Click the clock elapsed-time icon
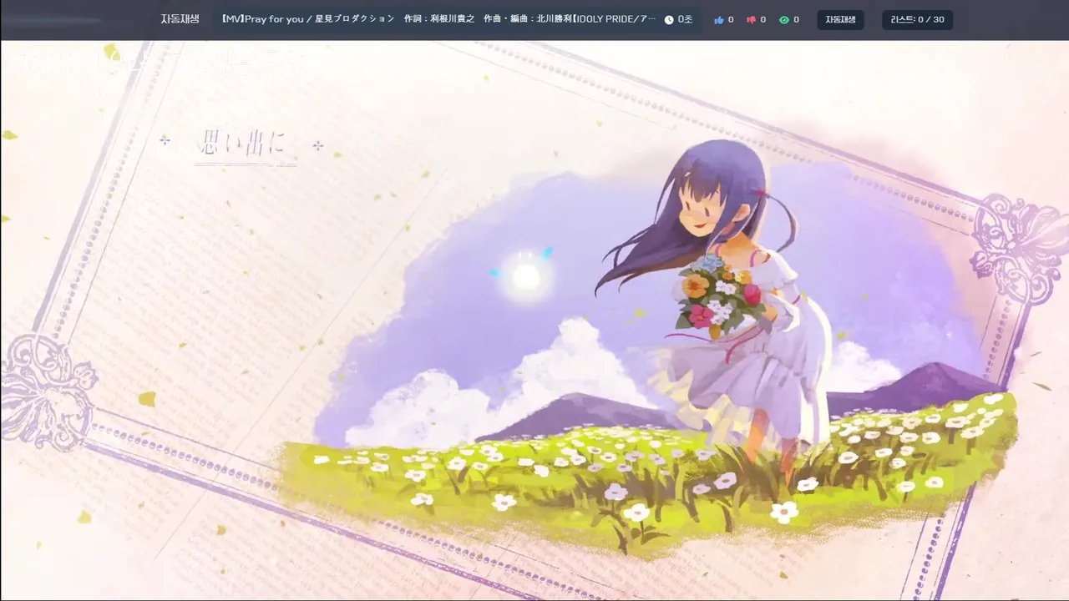The height and width of the screenshot is (601, 1069). (x=669, y=20)
